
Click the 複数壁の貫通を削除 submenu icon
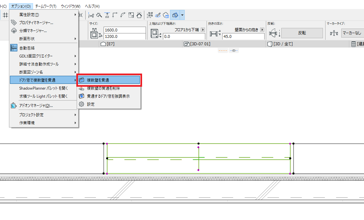click(x=81, y=88)
